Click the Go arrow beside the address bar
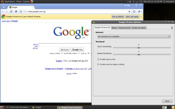175x109 pixels. 129,11
